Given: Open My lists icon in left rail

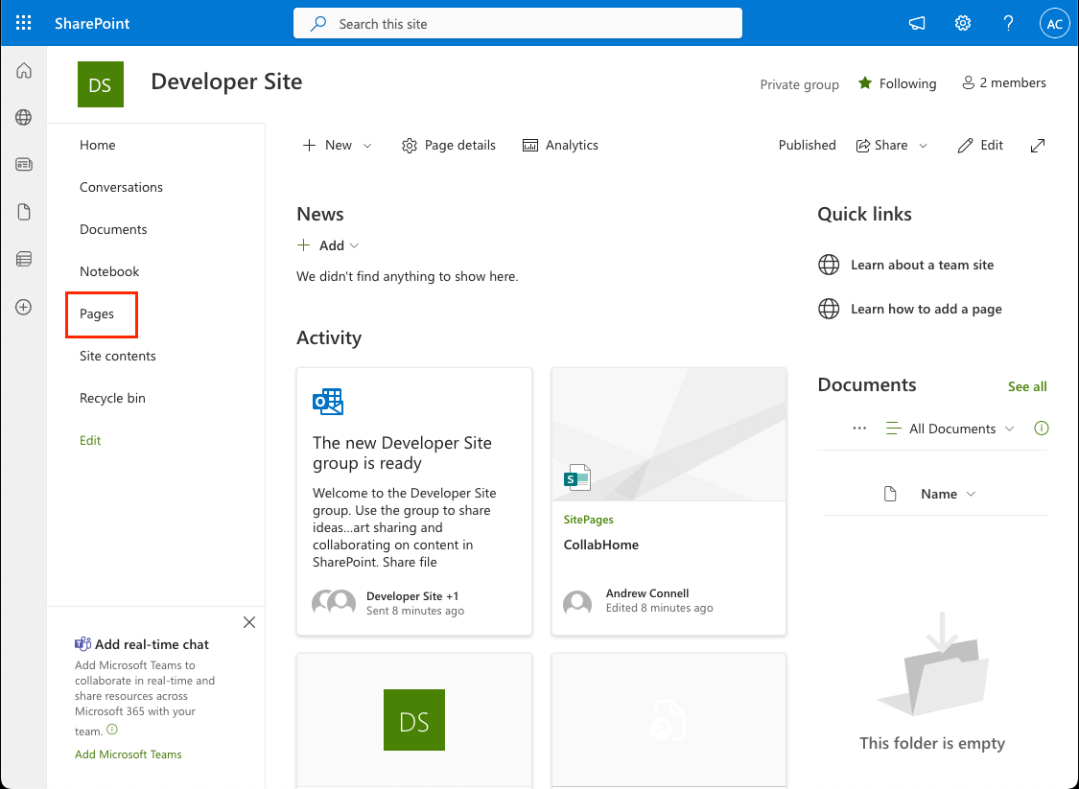Looking at the screenshot, I should 23,259.
